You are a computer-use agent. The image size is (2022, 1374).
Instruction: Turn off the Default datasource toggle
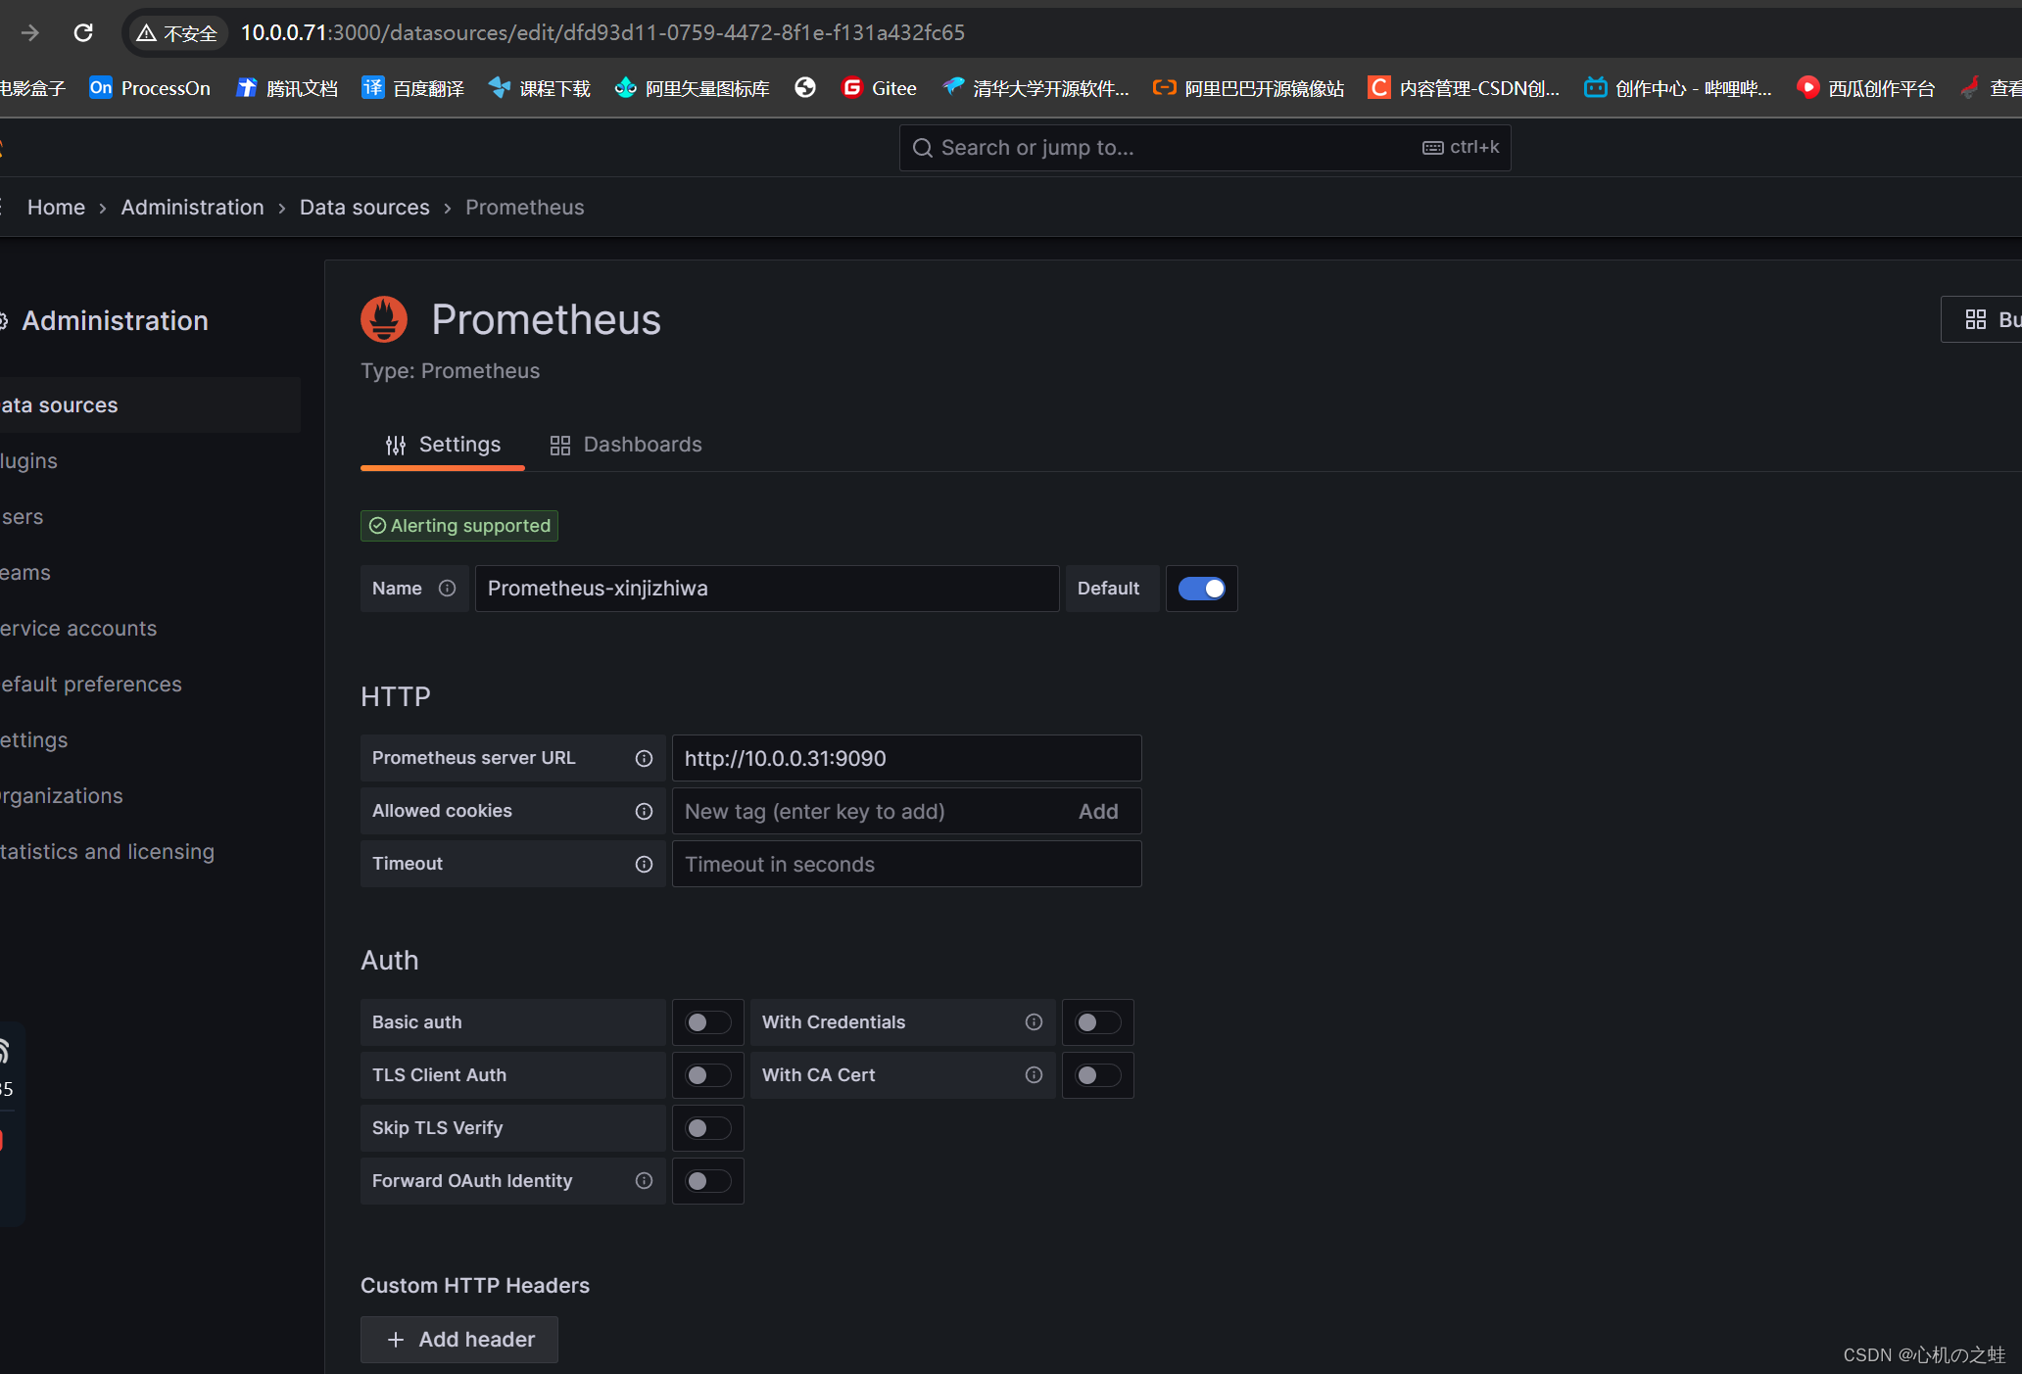point(1201,589)
